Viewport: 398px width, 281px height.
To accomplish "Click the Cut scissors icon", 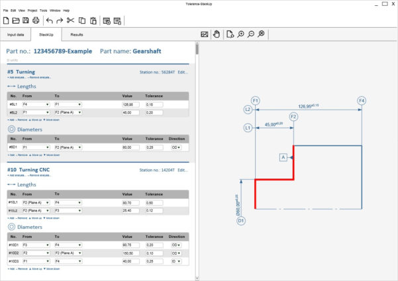I will 69,21.
